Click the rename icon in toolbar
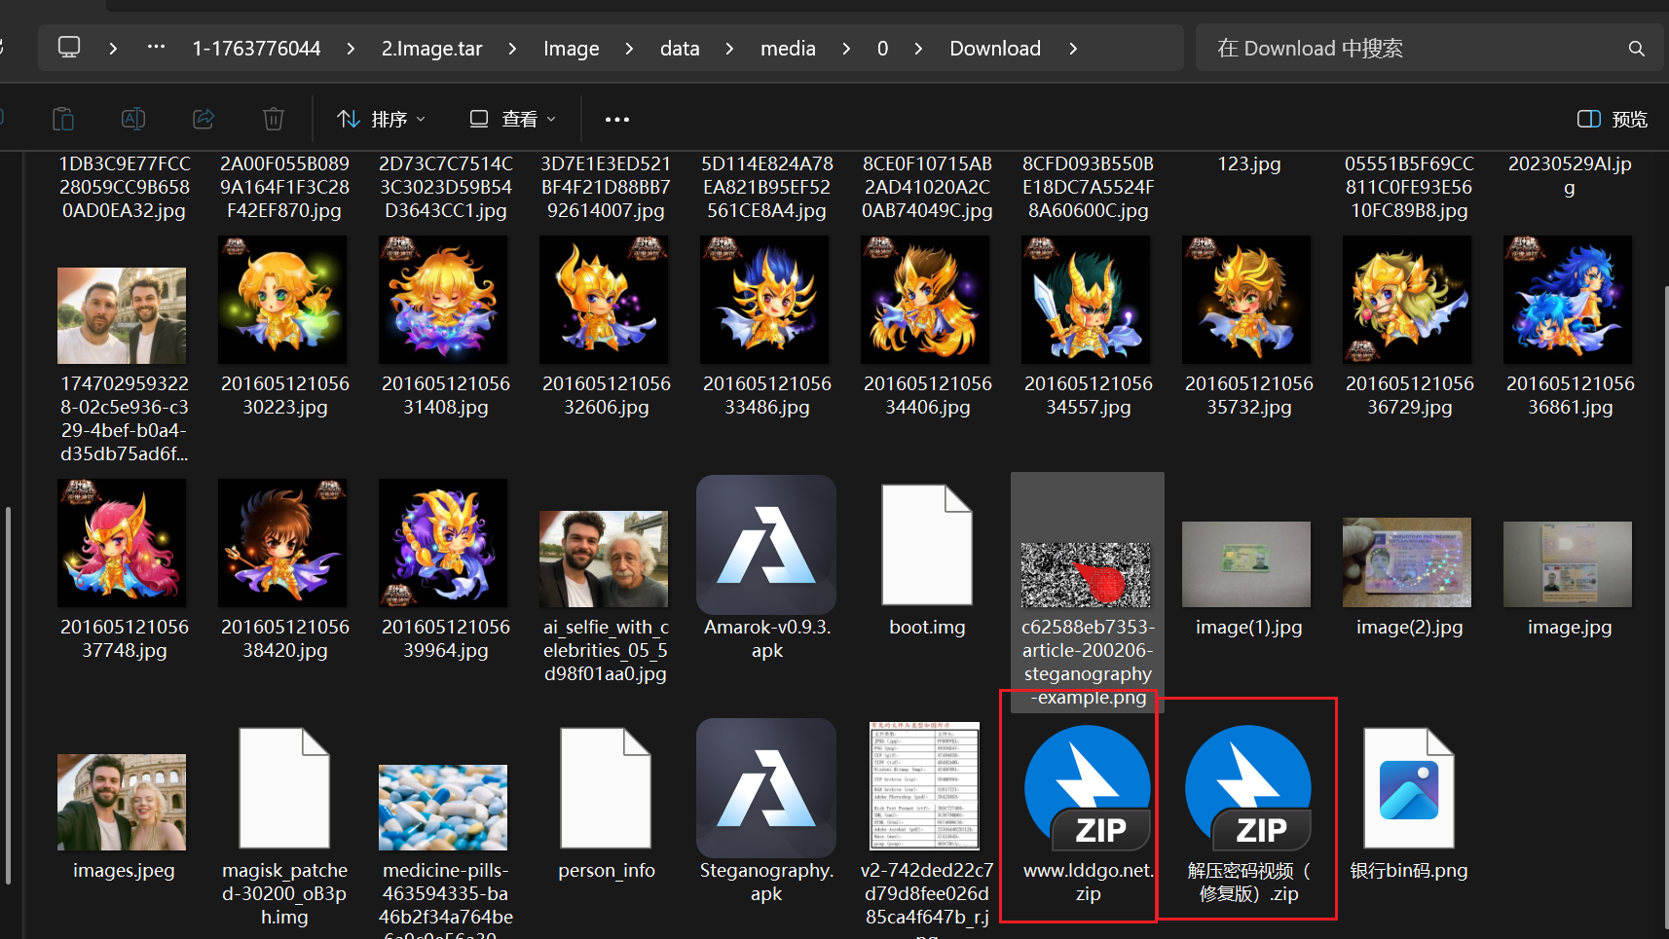1669x939 pixels. pyautogui.click(x=133, y=119)
